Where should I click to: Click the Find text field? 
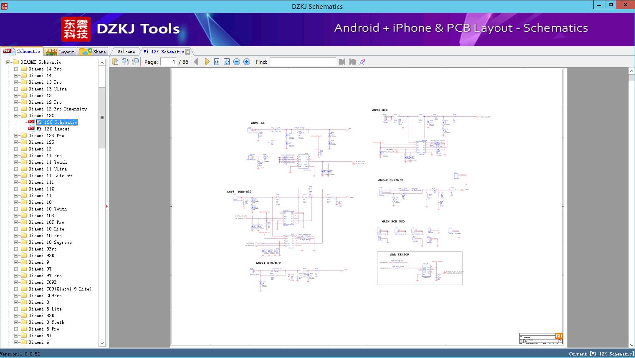pyautogui.click(x=303, y=62)
